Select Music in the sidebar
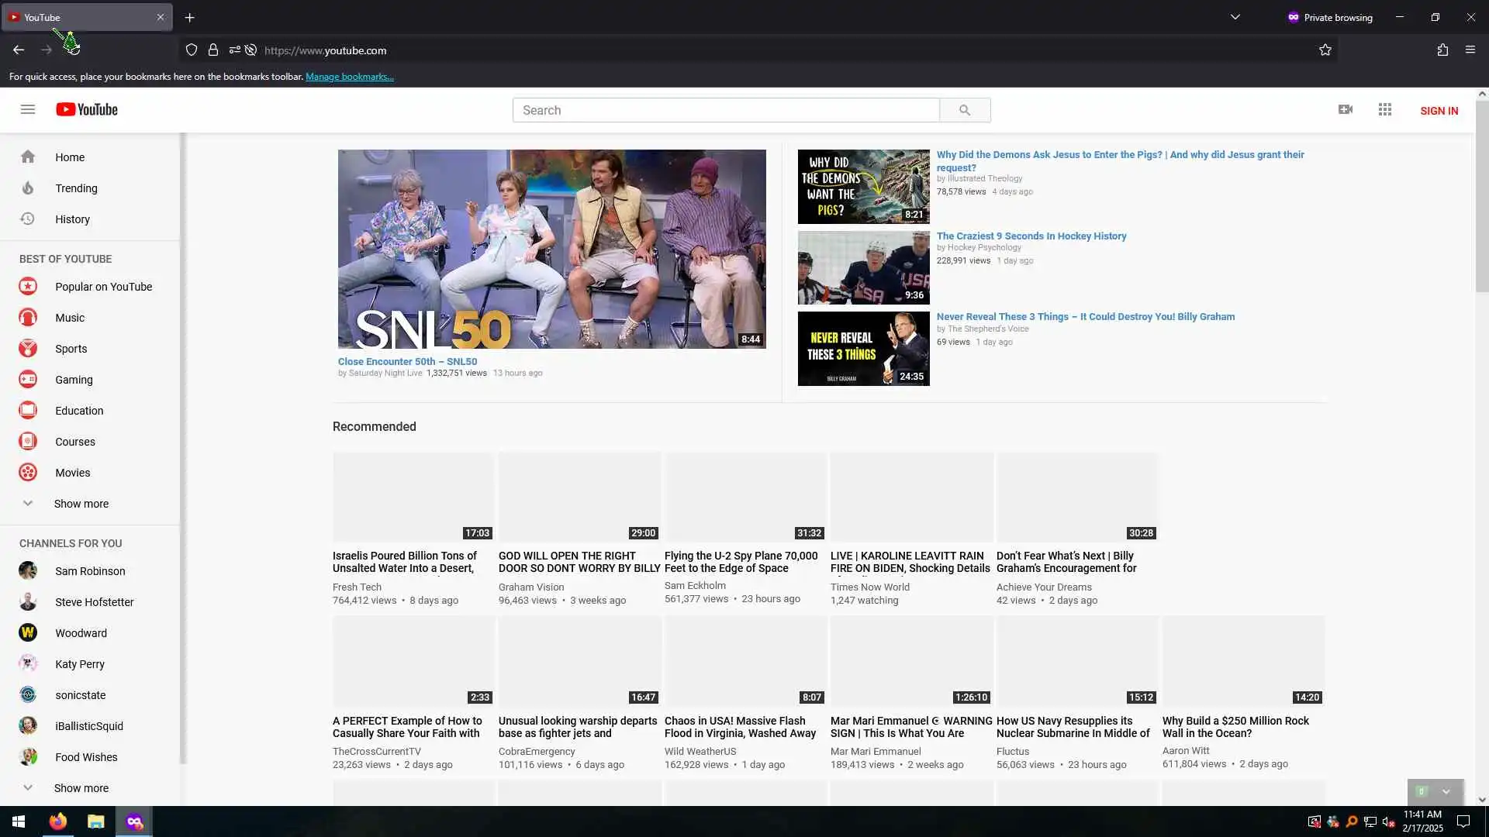 click(x=69, y=318)
